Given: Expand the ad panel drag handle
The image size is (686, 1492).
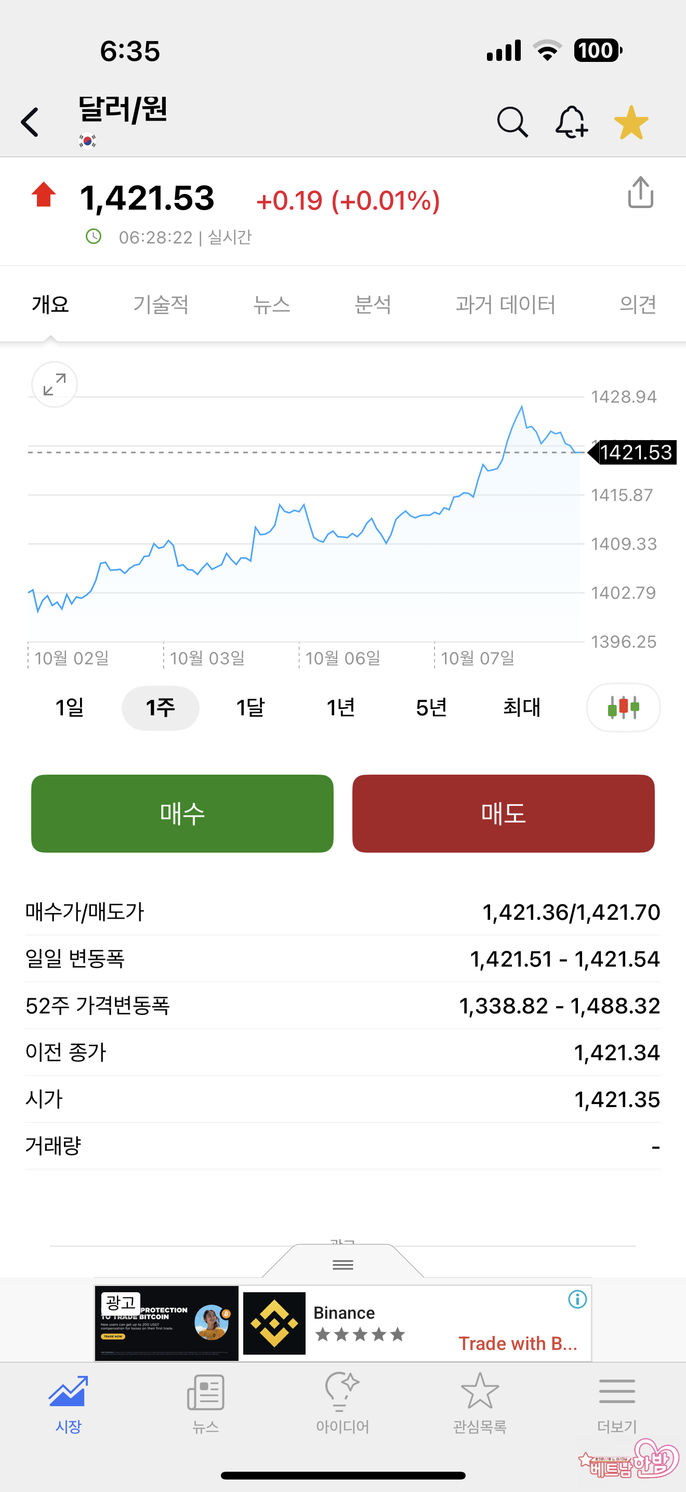Looking at the screenshot, I should click(343, 1264).
